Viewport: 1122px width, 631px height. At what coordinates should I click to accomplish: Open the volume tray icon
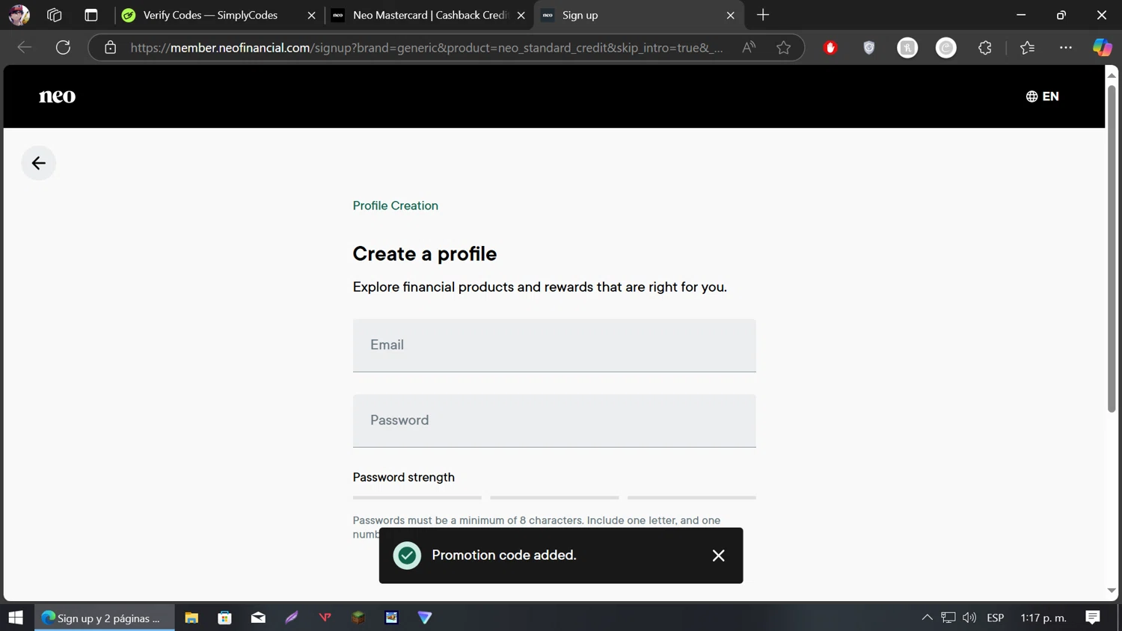(969, 618)
